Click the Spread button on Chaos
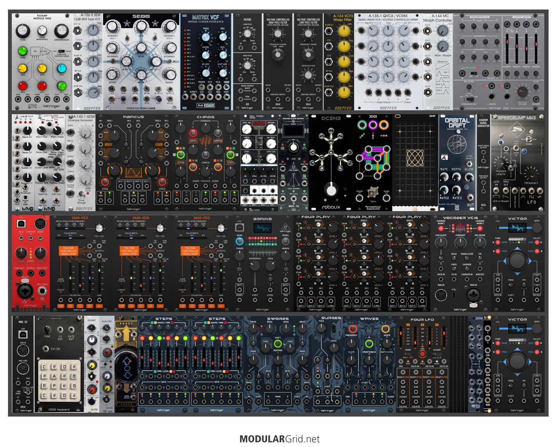This screenshot has width=560, height=447. pyautogui.click(x=218, y=133)
